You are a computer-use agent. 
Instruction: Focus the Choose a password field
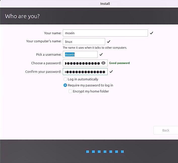[x=82, y=63]
